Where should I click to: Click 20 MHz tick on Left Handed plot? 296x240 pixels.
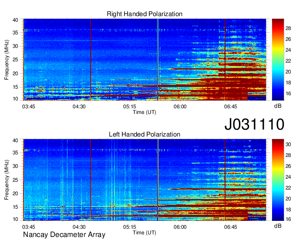(x=15, y=193)
